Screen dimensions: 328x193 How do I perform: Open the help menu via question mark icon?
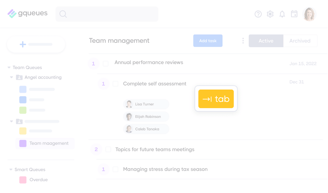pyautogui.click(x=258, y=14)
